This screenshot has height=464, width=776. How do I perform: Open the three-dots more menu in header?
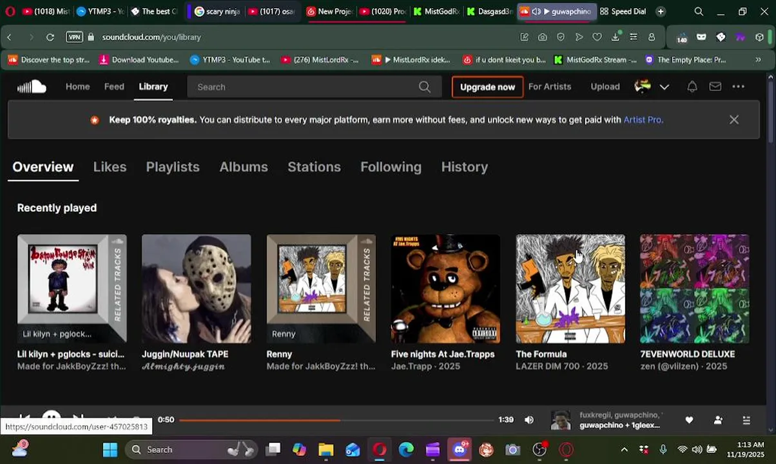[x=739, y=86]
